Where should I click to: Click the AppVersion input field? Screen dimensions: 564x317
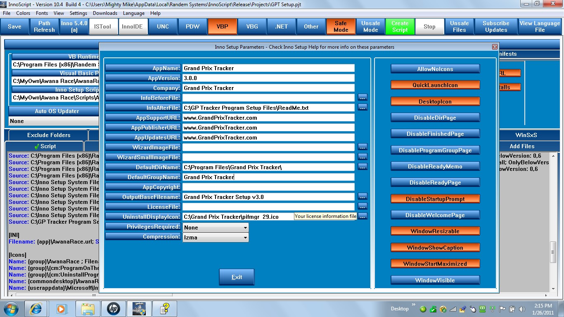268,78
